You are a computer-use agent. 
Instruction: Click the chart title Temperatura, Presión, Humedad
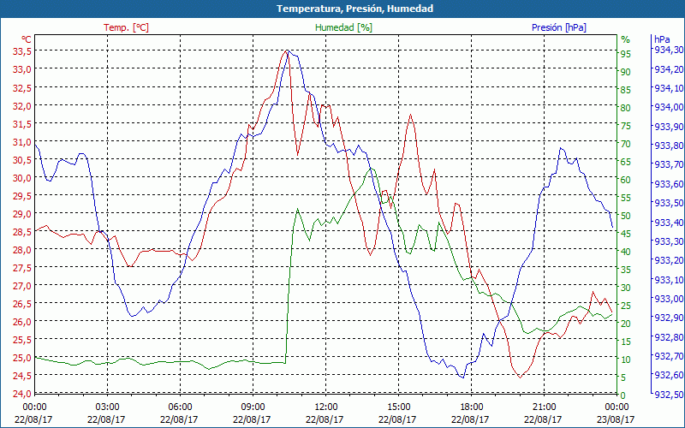pos(354,9)
